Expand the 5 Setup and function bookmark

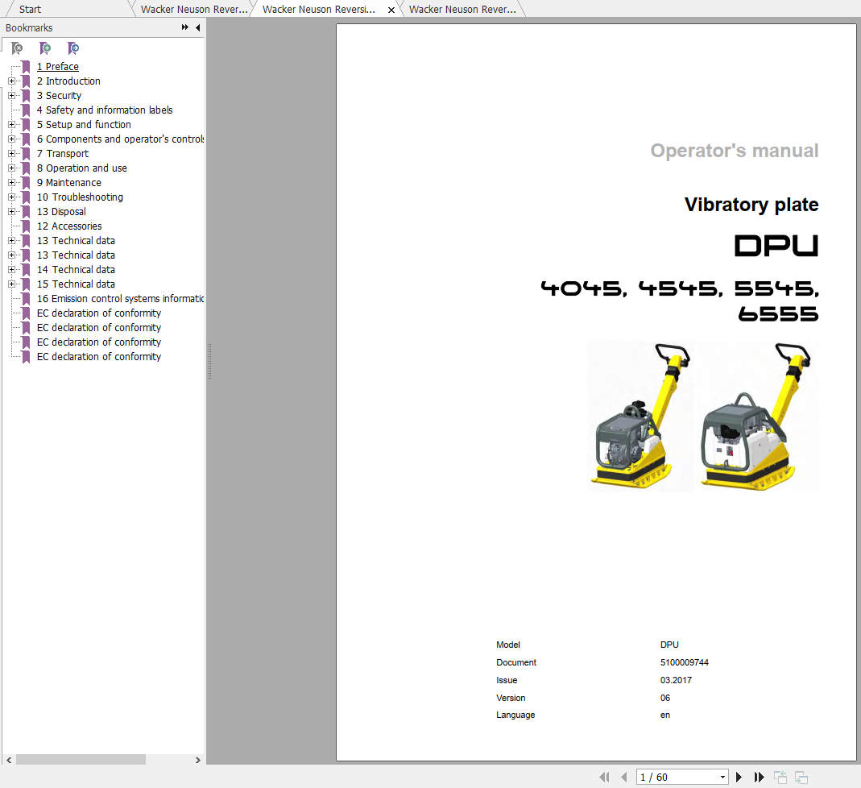pos(11,125)
